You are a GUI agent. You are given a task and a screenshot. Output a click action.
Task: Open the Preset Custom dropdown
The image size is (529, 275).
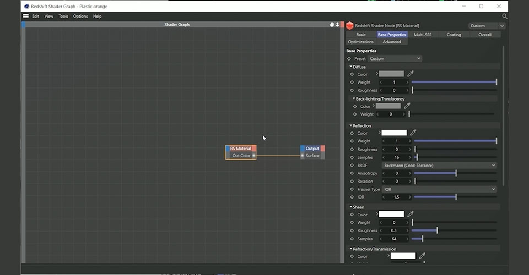tap(395, 58)
